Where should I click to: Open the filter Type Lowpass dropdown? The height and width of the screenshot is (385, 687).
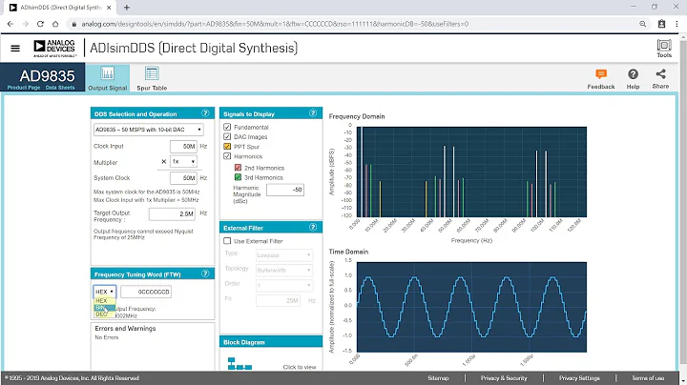tap(284, 255)
